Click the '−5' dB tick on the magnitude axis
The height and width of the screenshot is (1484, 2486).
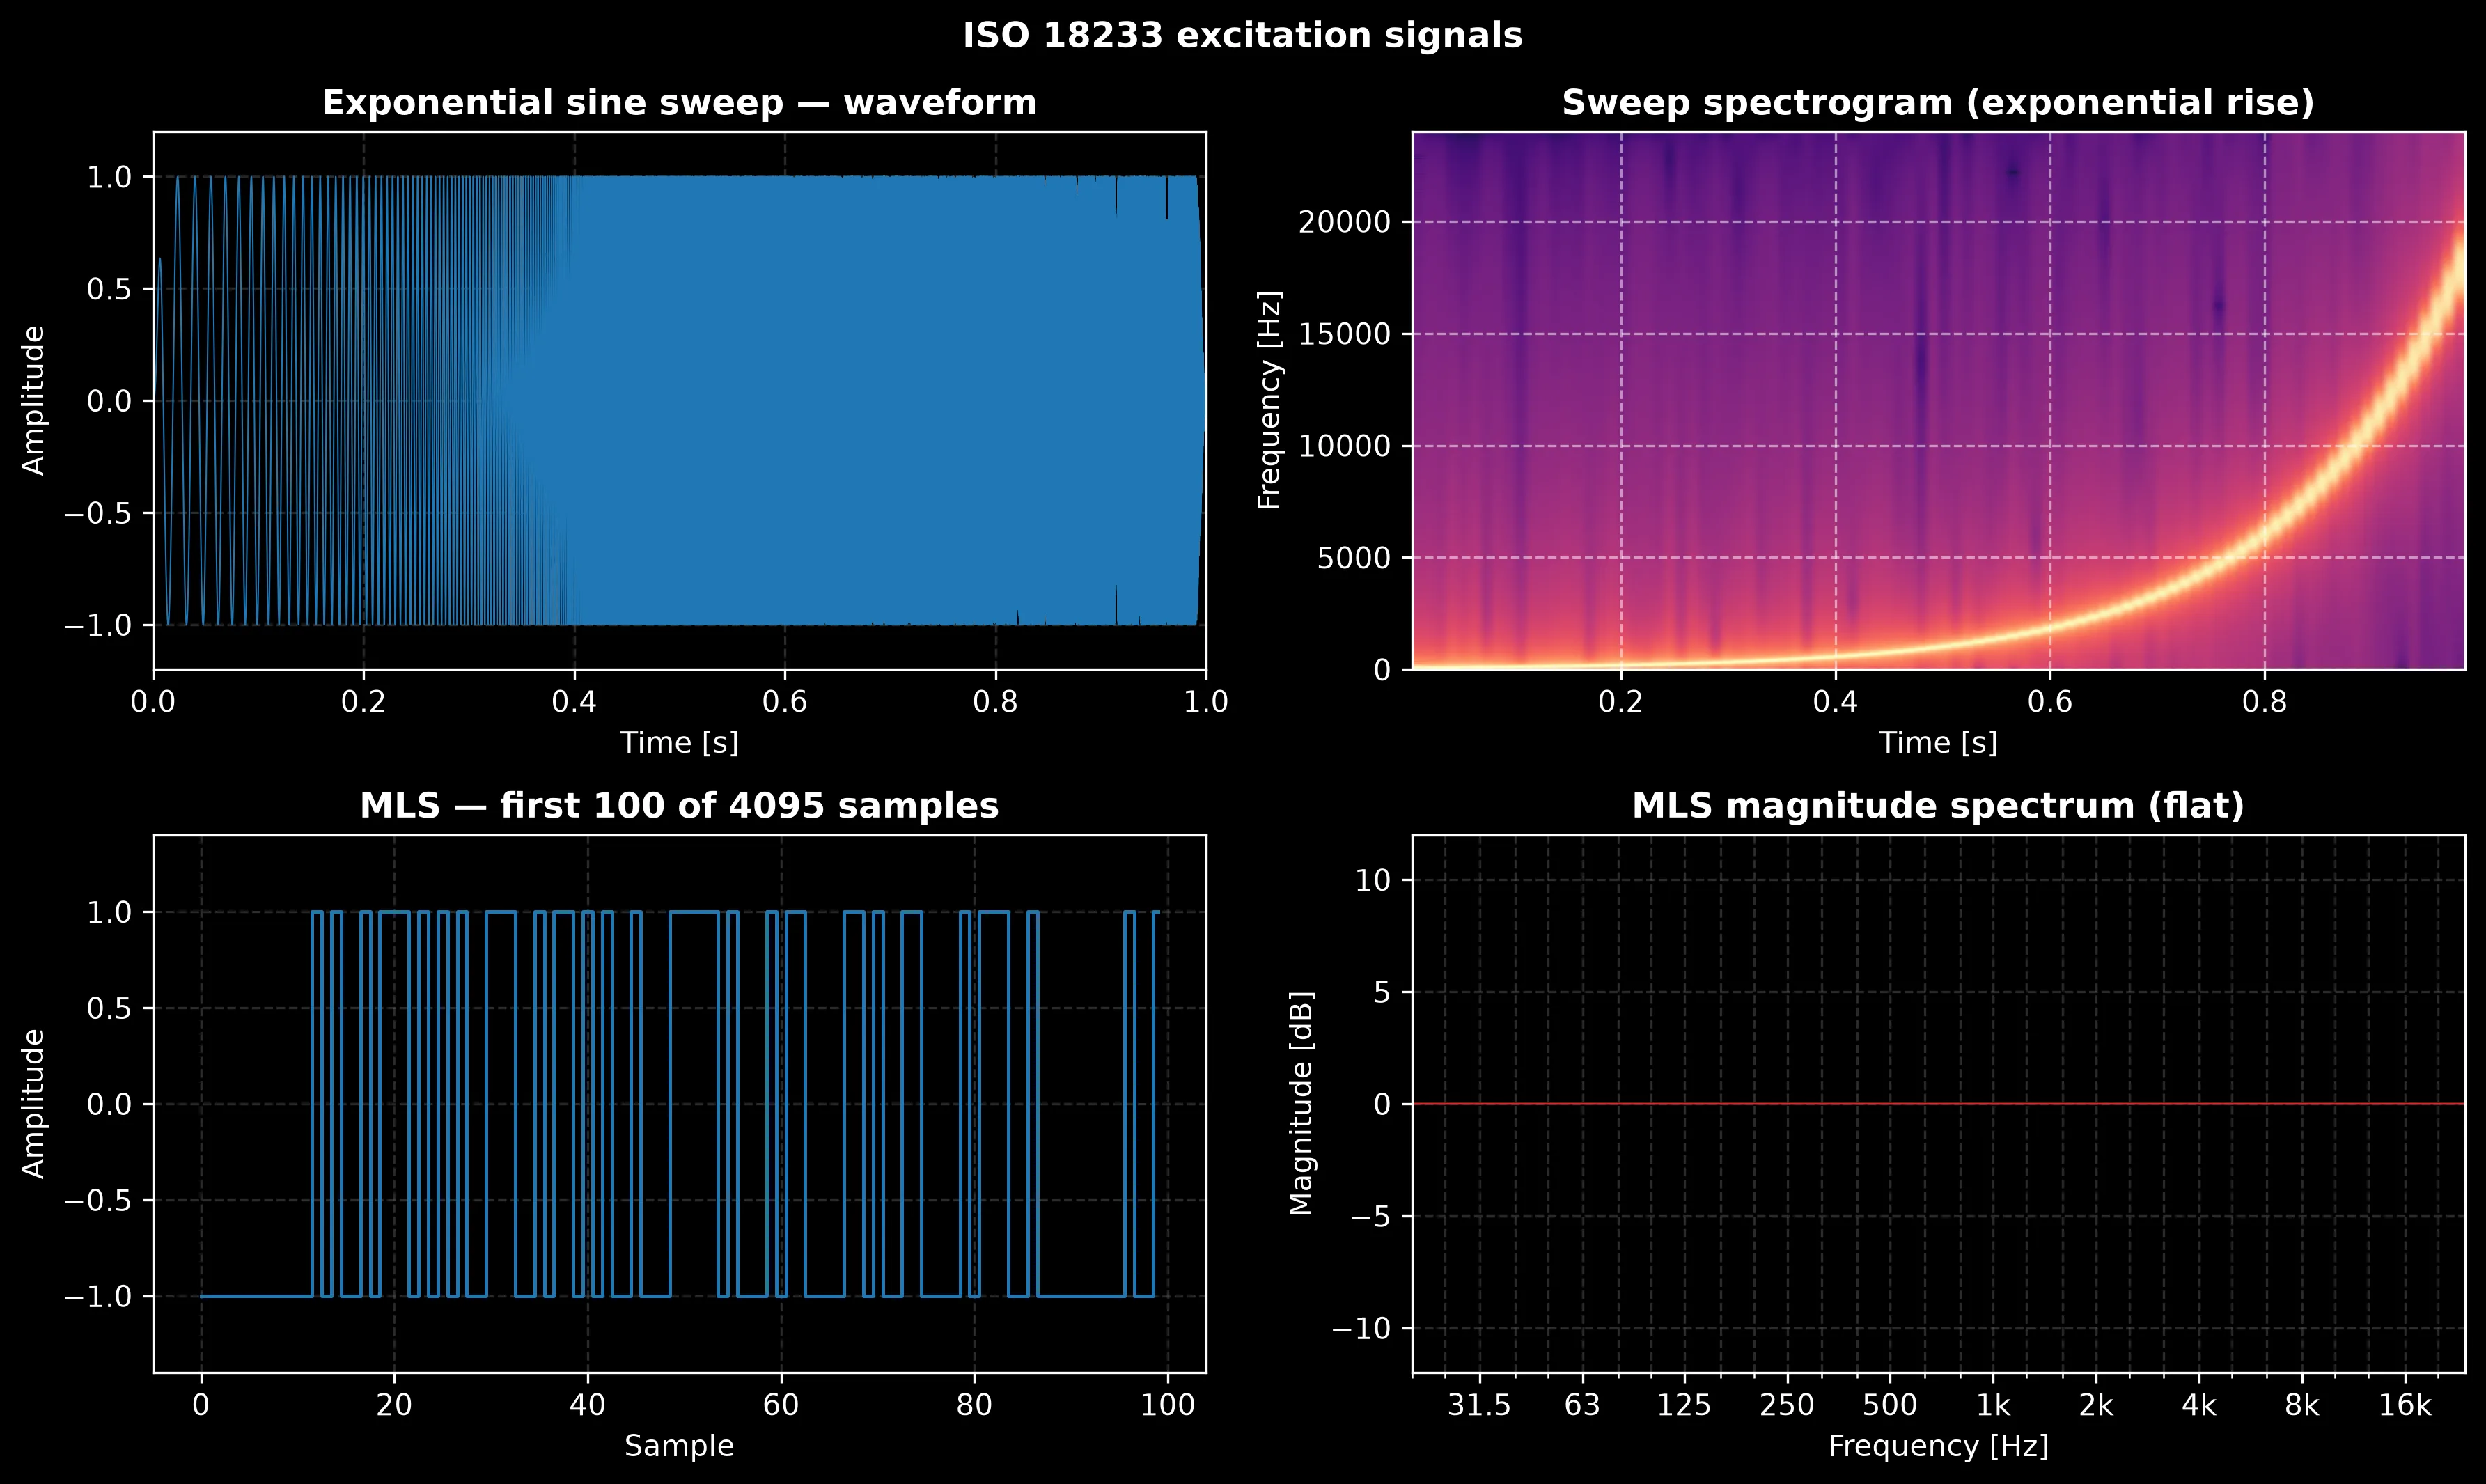(1370, 1217)
